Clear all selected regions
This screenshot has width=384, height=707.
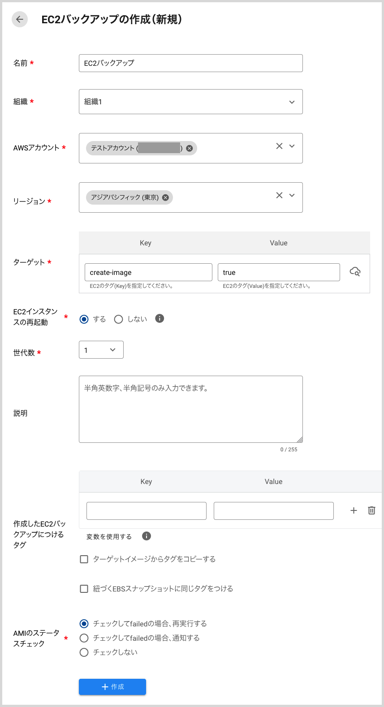[279, 195]
